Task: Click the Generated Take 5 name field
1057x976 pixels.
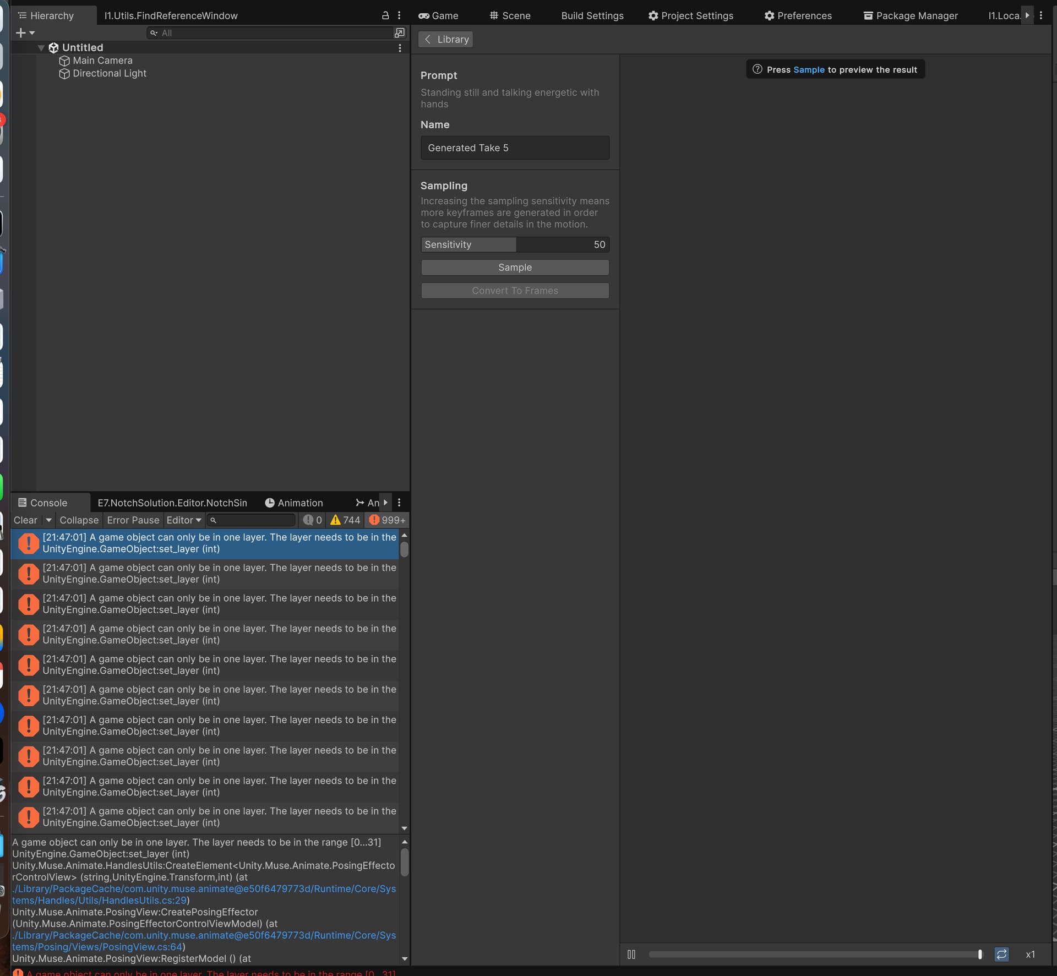Action: (515, 148)
